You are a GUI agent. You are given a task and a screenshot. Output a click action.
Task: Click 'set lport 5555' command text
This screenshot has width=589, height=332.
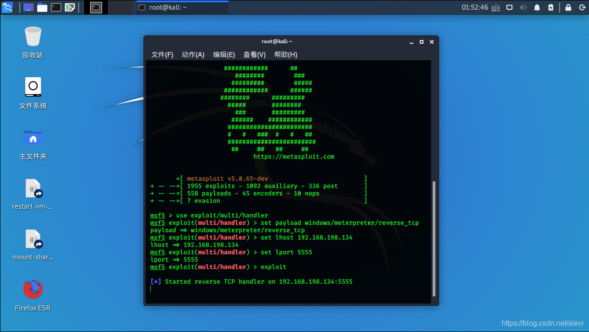(286, 252)
